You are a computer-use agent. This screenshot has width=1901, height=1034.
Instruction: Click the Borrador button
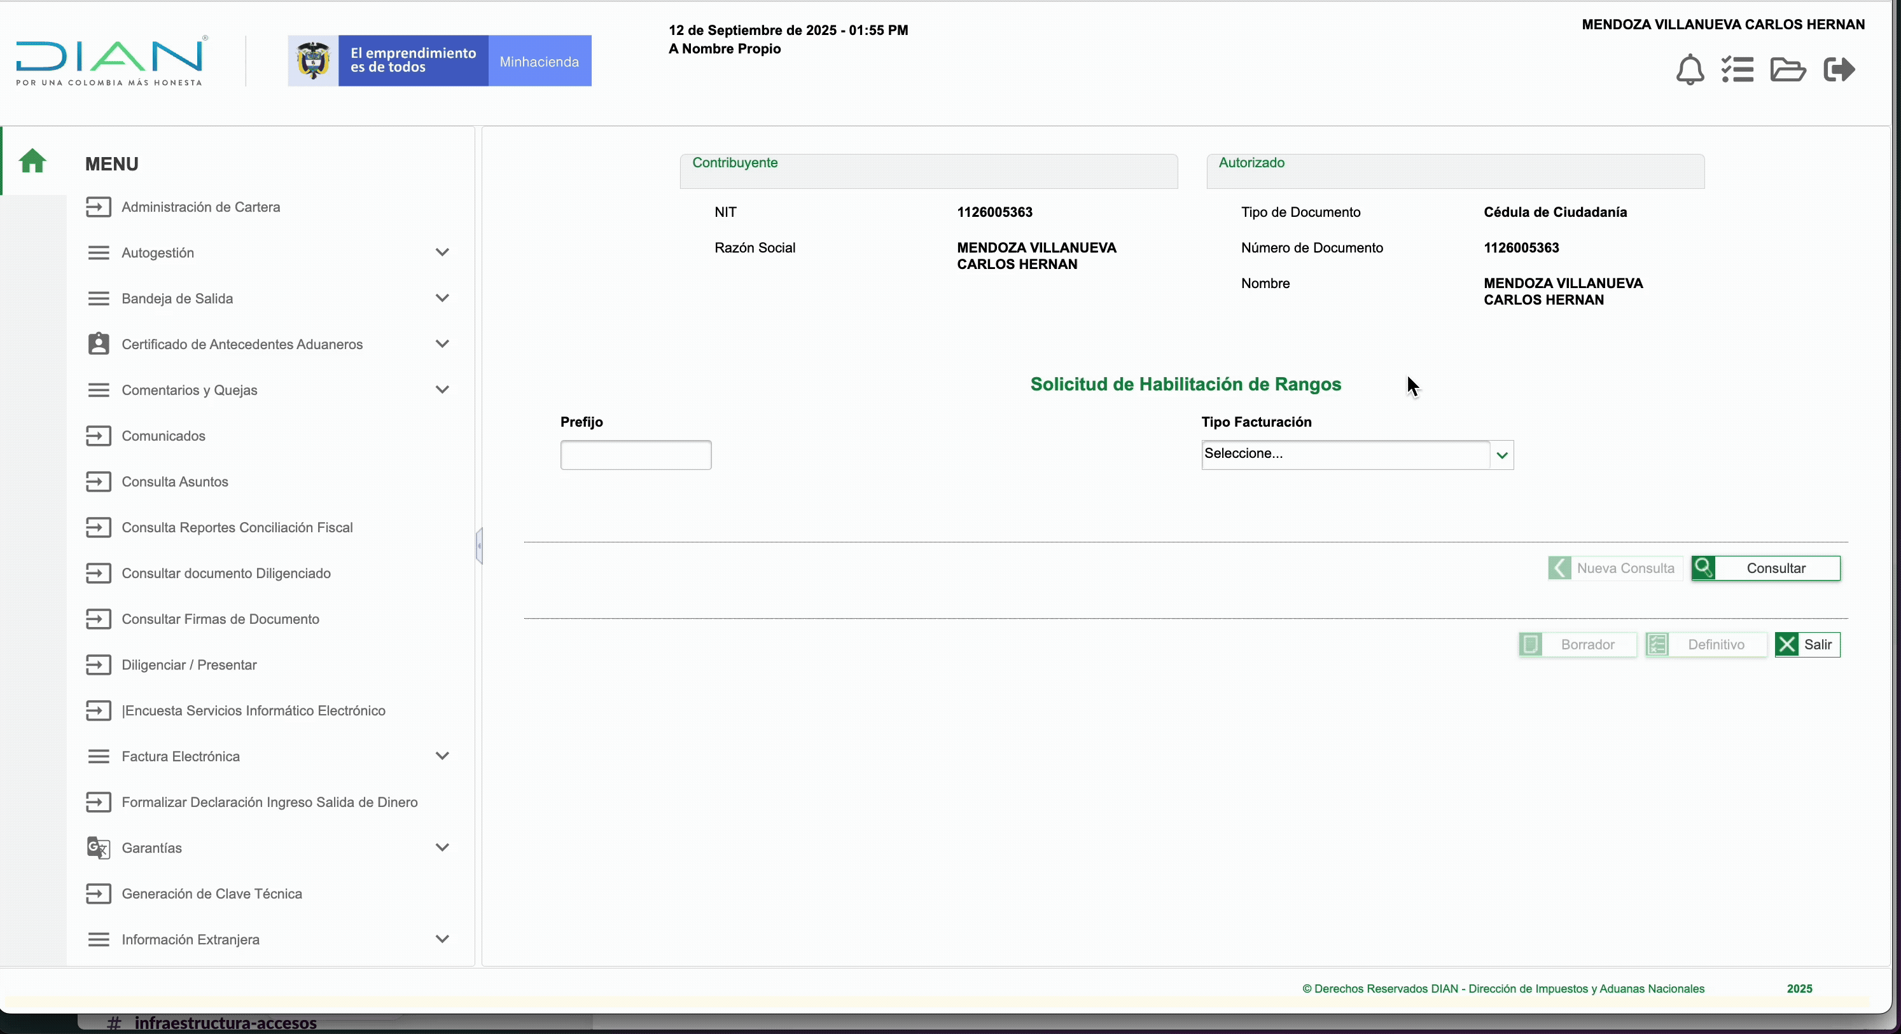(x=1578, y=645)
